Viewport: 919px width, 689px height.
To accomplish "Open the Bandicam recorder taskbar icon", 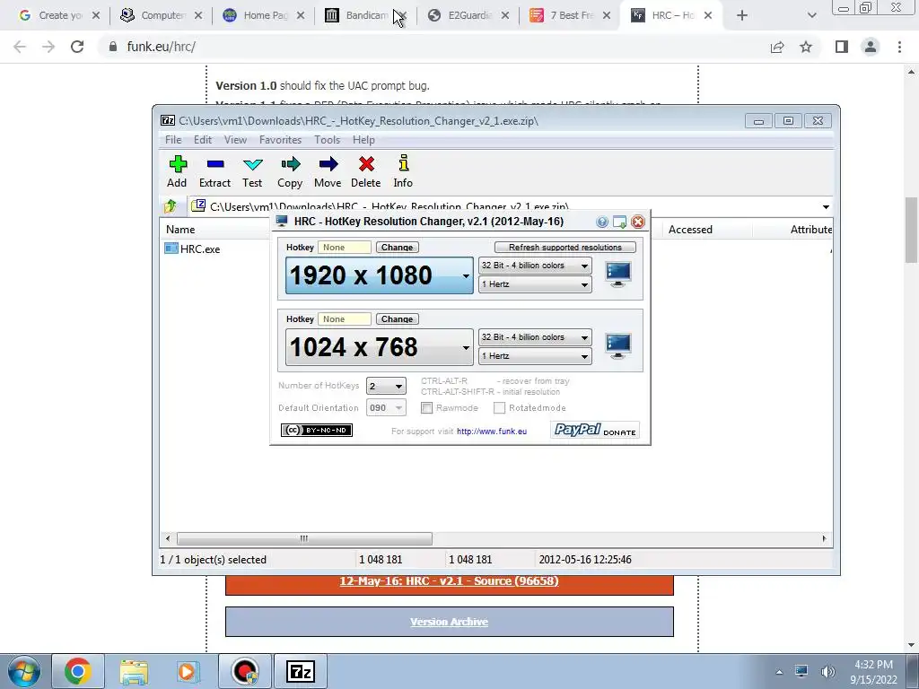I will (x=245, y=671).
